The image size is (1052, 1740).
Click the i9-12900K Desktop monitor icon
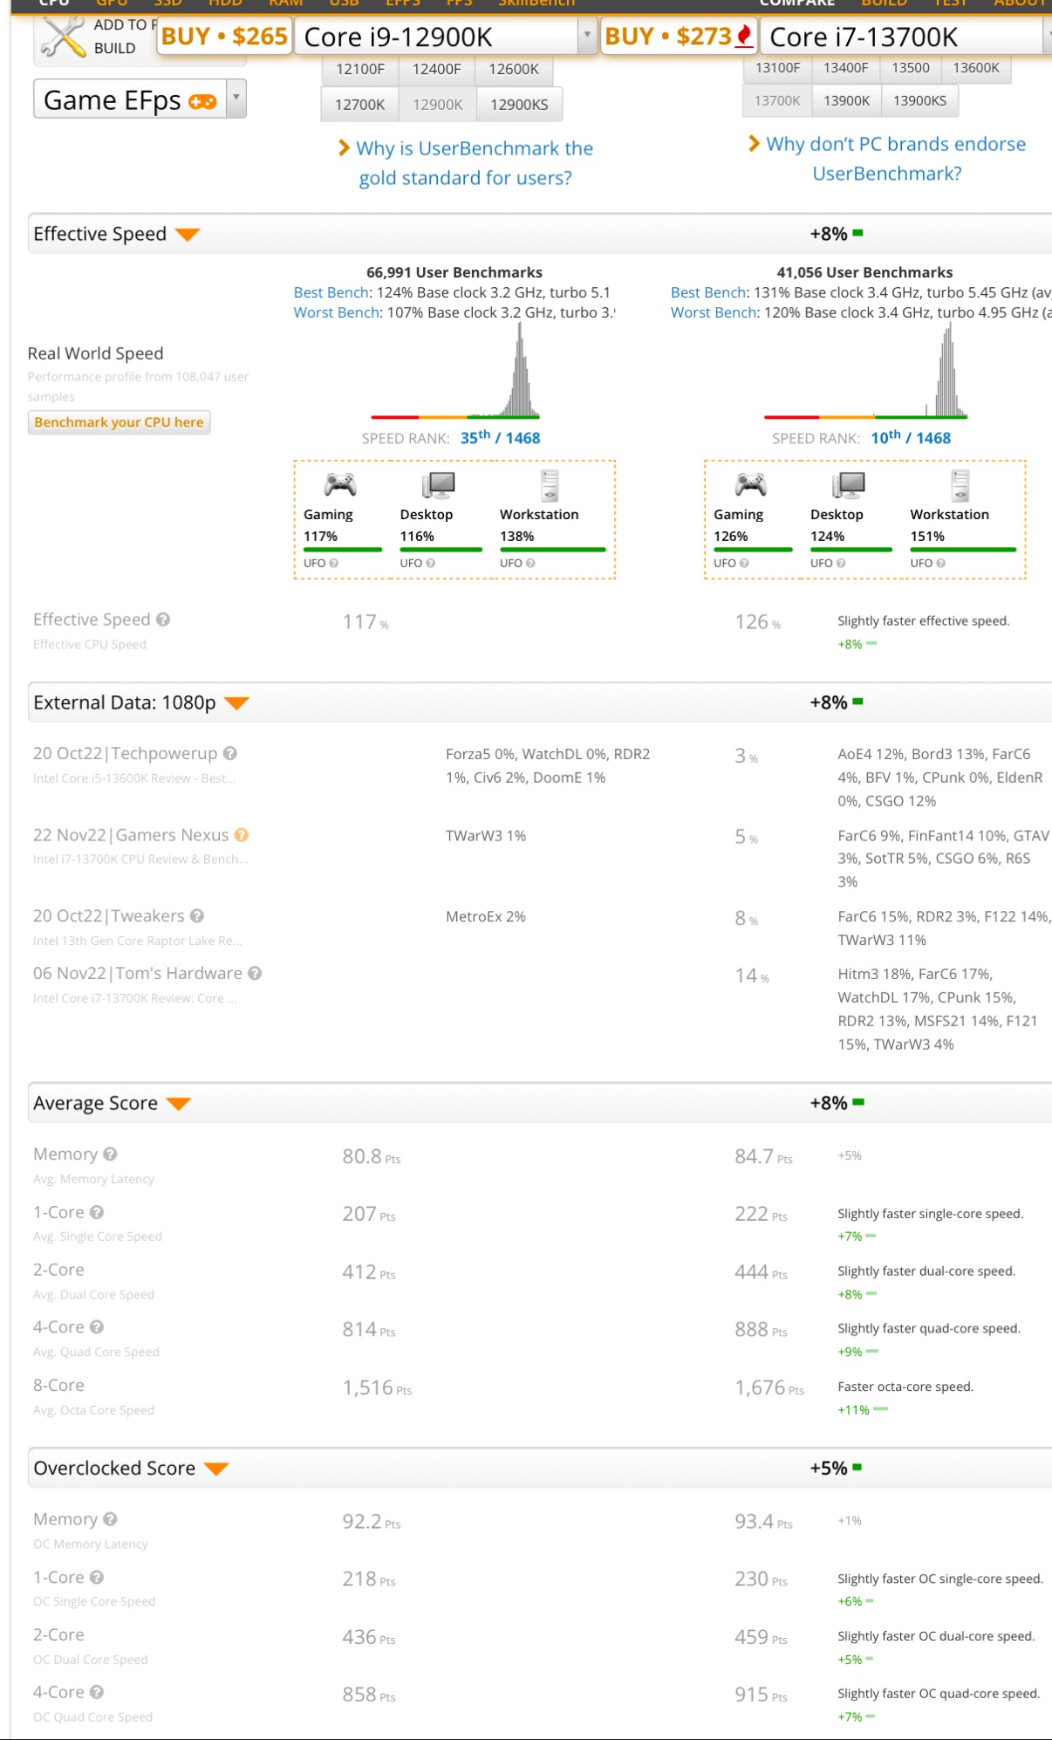pyautogui.click(x=438, y=486)
